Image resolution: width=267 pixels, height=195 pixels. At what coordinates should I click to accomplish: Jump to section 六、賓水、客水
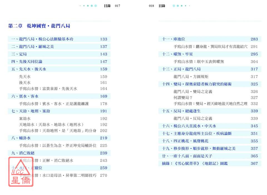tap(25, 96)
